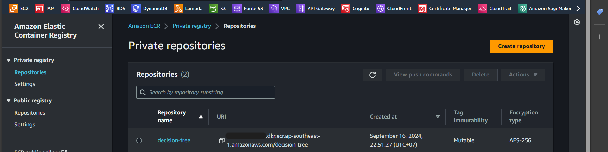Click the blue tag icon in browser sidebar
This screenshot has width=608, height=152.
pyautogui.click(x=599, y=12)
